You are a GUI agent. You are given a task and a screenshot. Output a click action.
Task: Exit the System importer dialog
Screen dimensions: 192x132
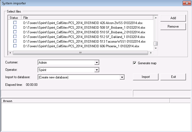click(173, 77)
